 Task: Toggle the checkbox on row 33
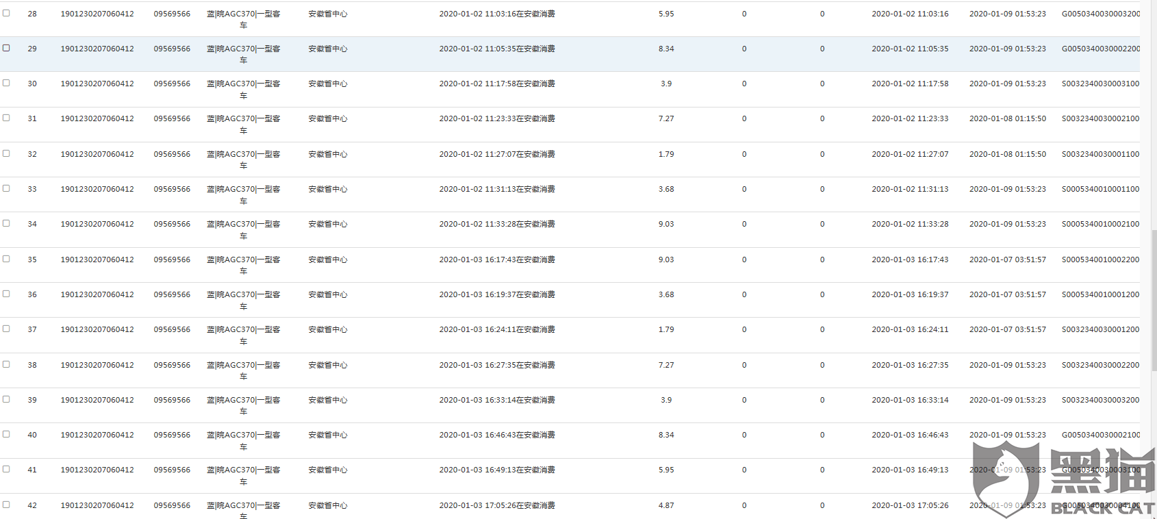(x=6, y=188)
